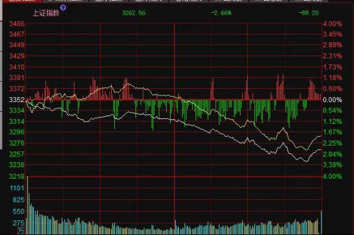Click the 275 volume axis label
Screen dimensions: 354x235
pyautogui.click(x=19, y=224)
